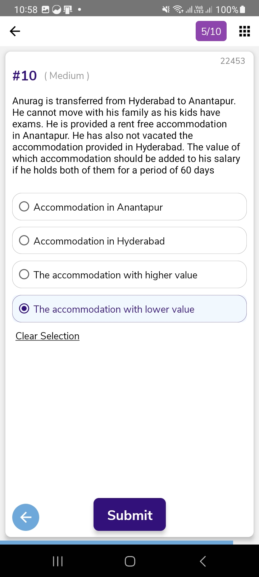
Task: Tap the Wi-Fi icon in status bar
Action: tap(178, 9)
